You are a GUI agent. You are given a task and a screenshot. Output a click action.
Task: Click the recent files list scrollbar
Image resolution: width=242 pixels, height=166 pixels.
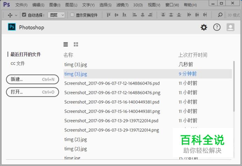coord(234,86)
